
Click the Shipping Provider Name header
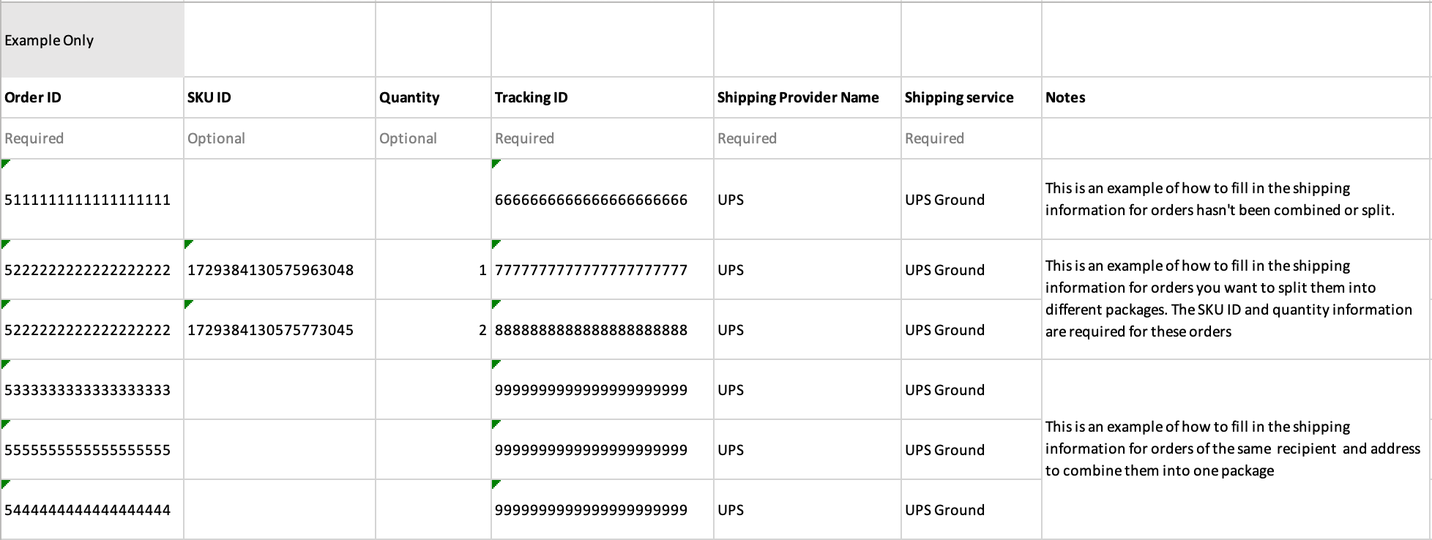click(x=807, y=97)
